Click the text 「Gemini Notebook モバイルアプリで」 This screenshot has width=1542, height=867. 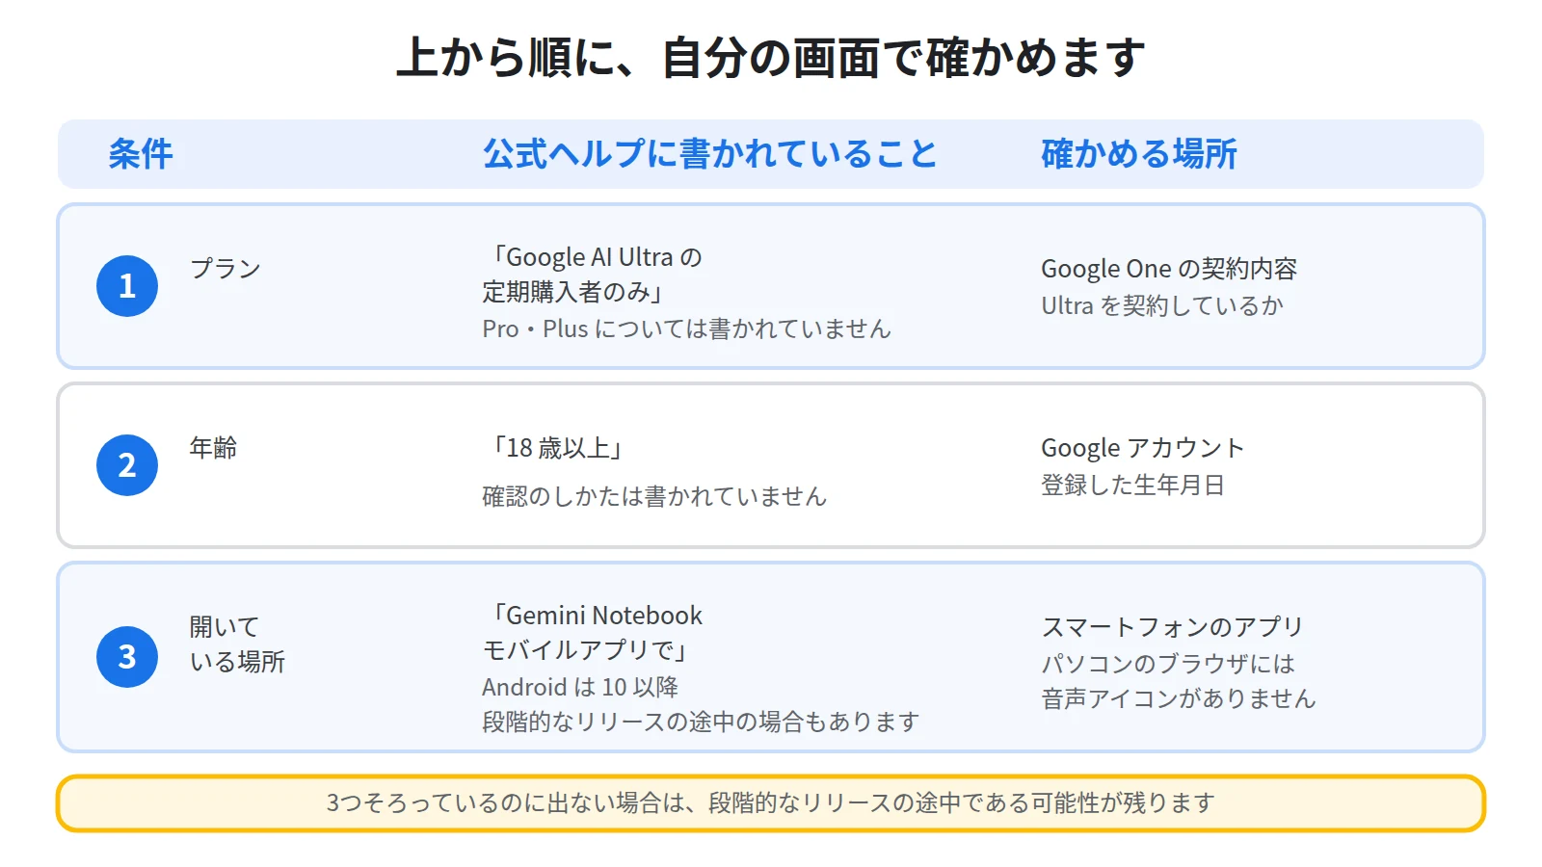(x=593, y=633)
